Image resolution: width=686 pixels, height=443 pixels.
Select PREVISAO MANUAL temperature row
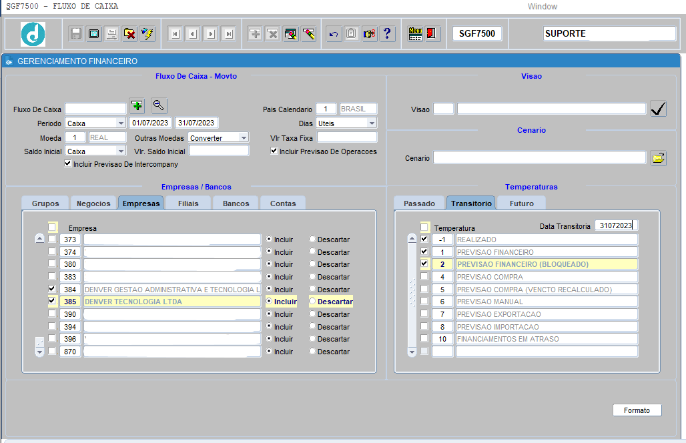pos(547,302)
